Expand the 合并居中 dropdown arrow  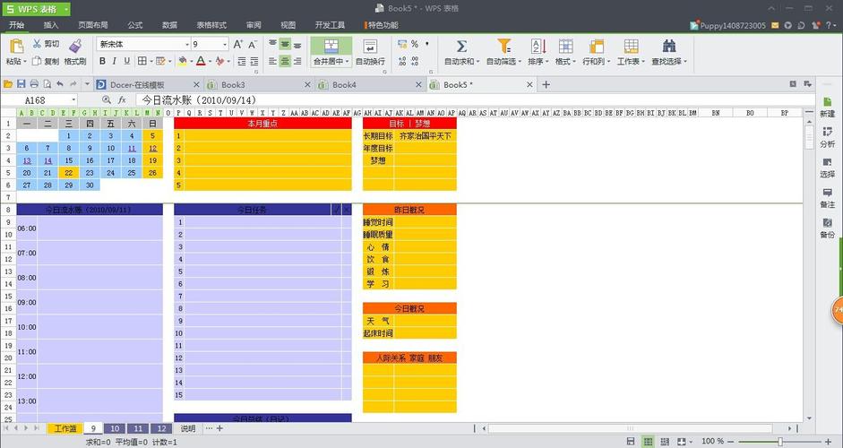pos(348,62)
